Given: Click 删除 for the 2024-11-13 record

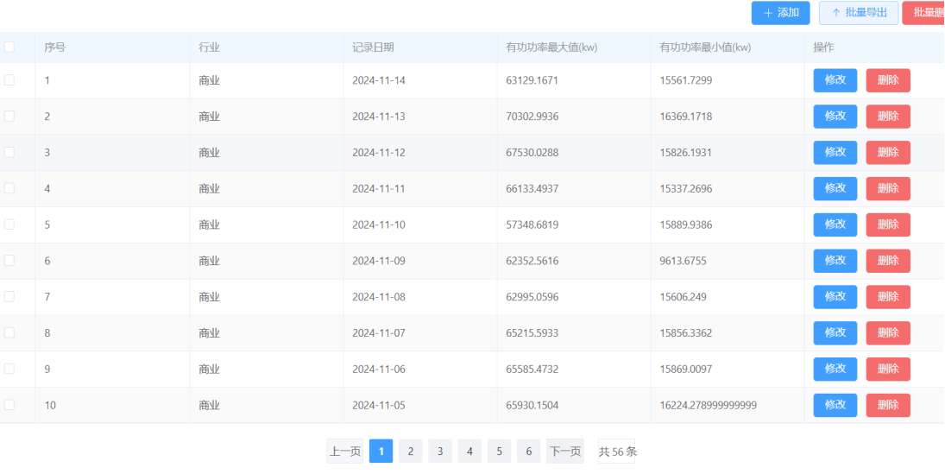Looking at the screenshot, I should (888, 117).
